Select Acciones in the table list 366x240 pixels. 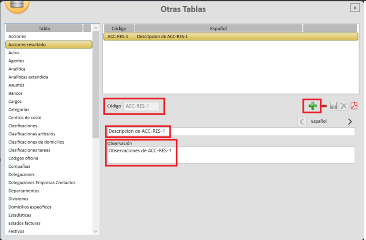click(x=17, y=37)
